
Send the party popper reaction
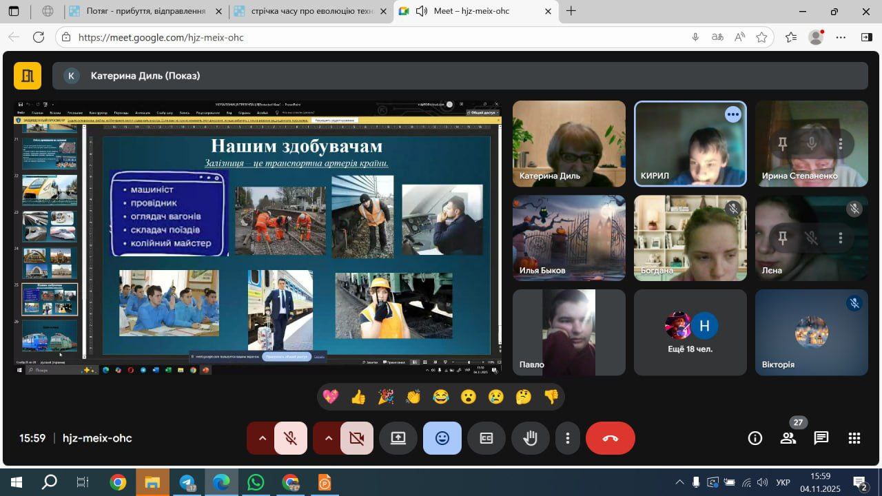tap(386, 397)
